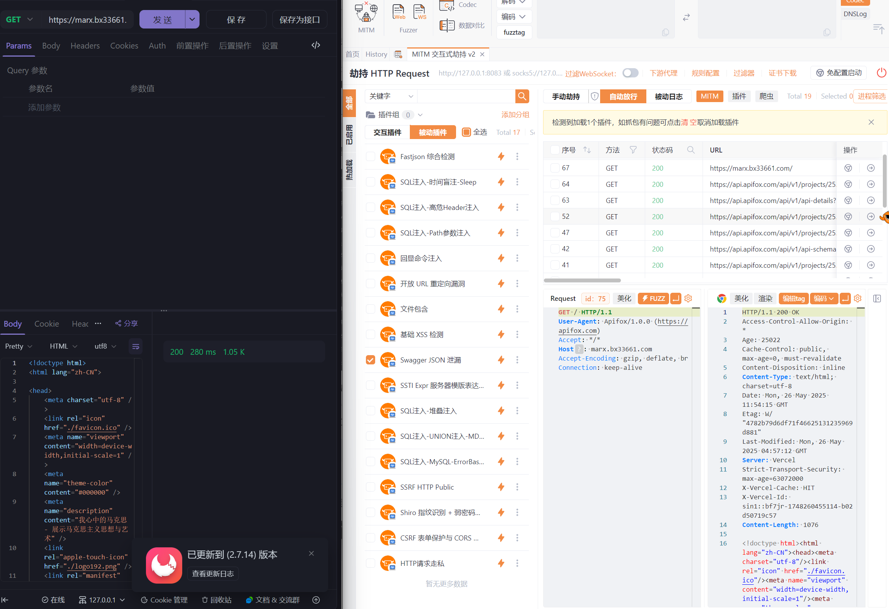Image resolution: width=889 pixels, height=609 pixels.
Task: Click the keyword search input field
Action: pos(466,96)
